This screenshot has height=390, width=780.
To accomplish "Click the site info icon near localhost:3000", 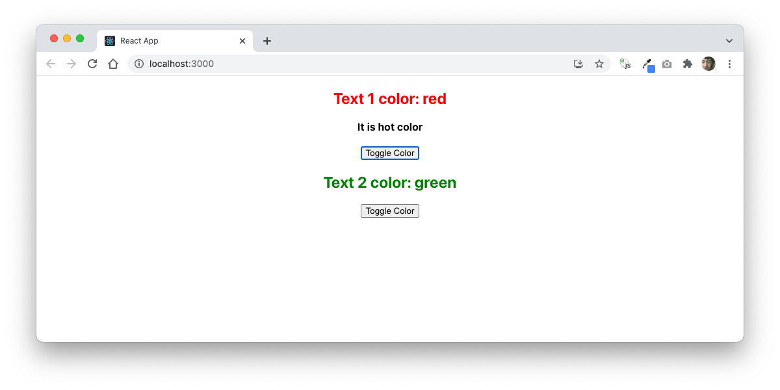I will pos(138,64).
